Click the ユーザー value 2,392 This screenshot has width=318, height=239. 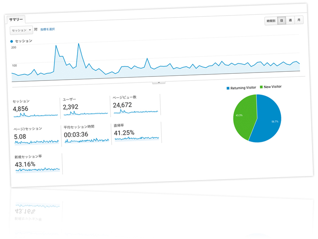coord(70,107)
